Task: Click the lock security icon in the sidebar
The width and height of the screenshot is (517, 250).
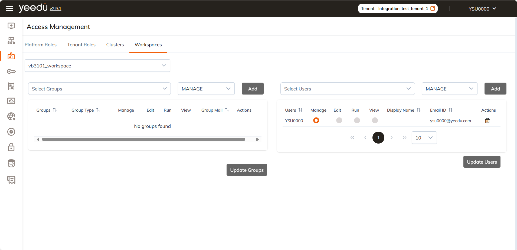Action: pyautogui.click(x=11, y=147)
